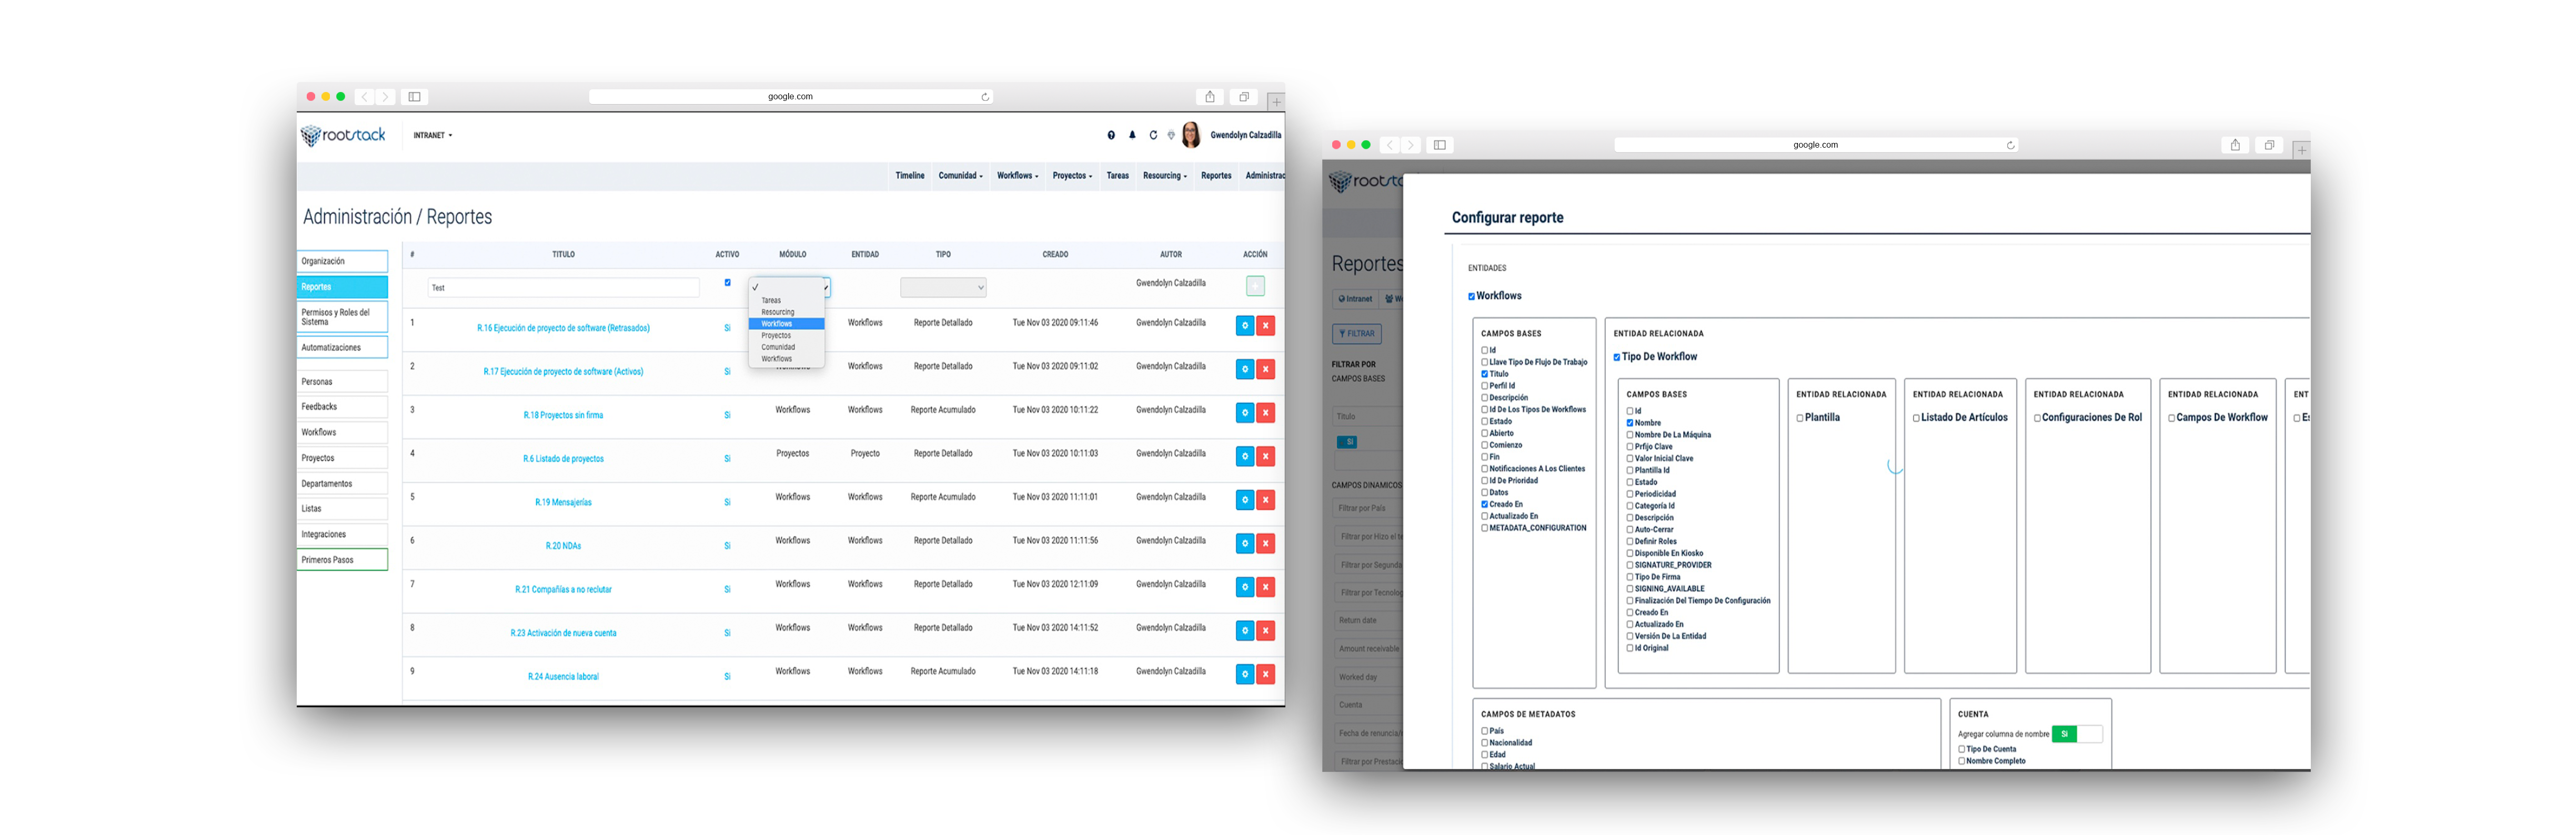The height and width of the screenshot is (835, 2576).
Task: Open the notifications bell in rootstack header
Action: (x=1132, y=135)
